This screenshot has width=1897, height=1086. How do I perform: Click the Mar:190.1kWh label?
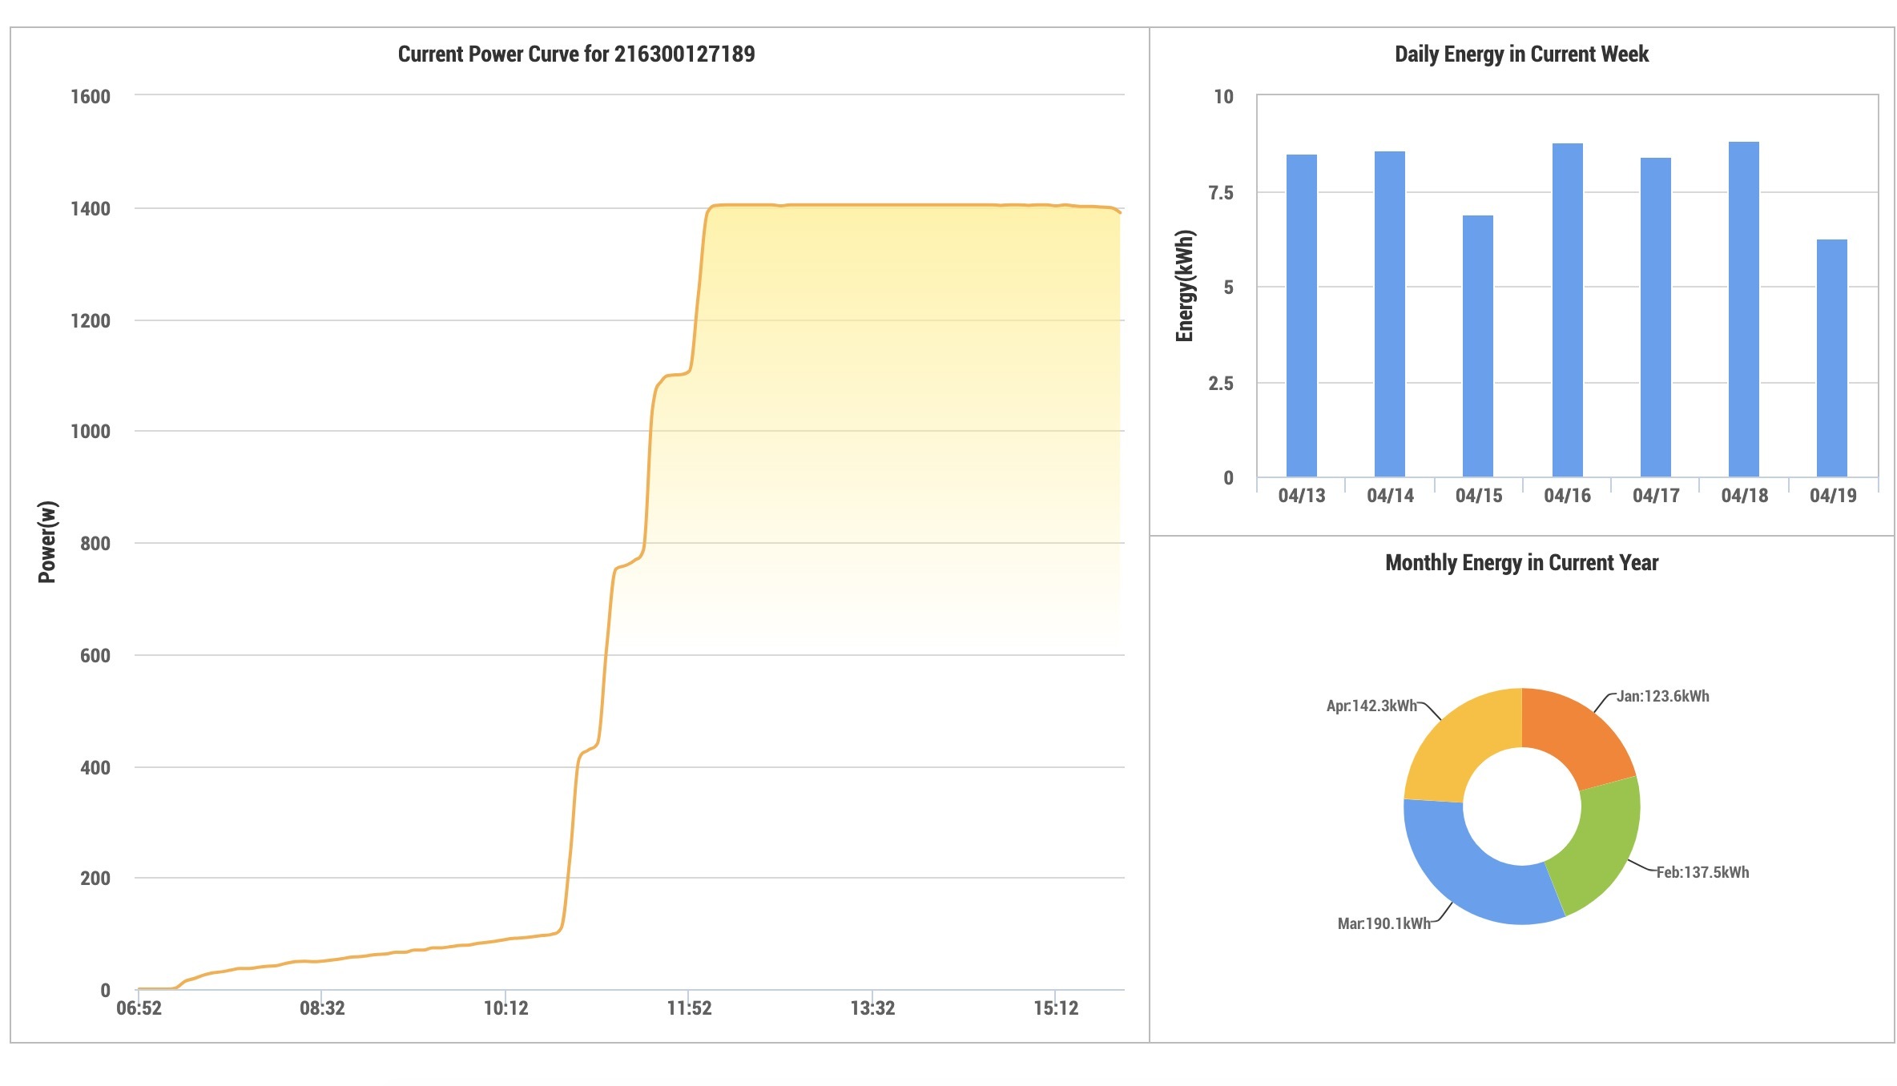point(1383,923)
